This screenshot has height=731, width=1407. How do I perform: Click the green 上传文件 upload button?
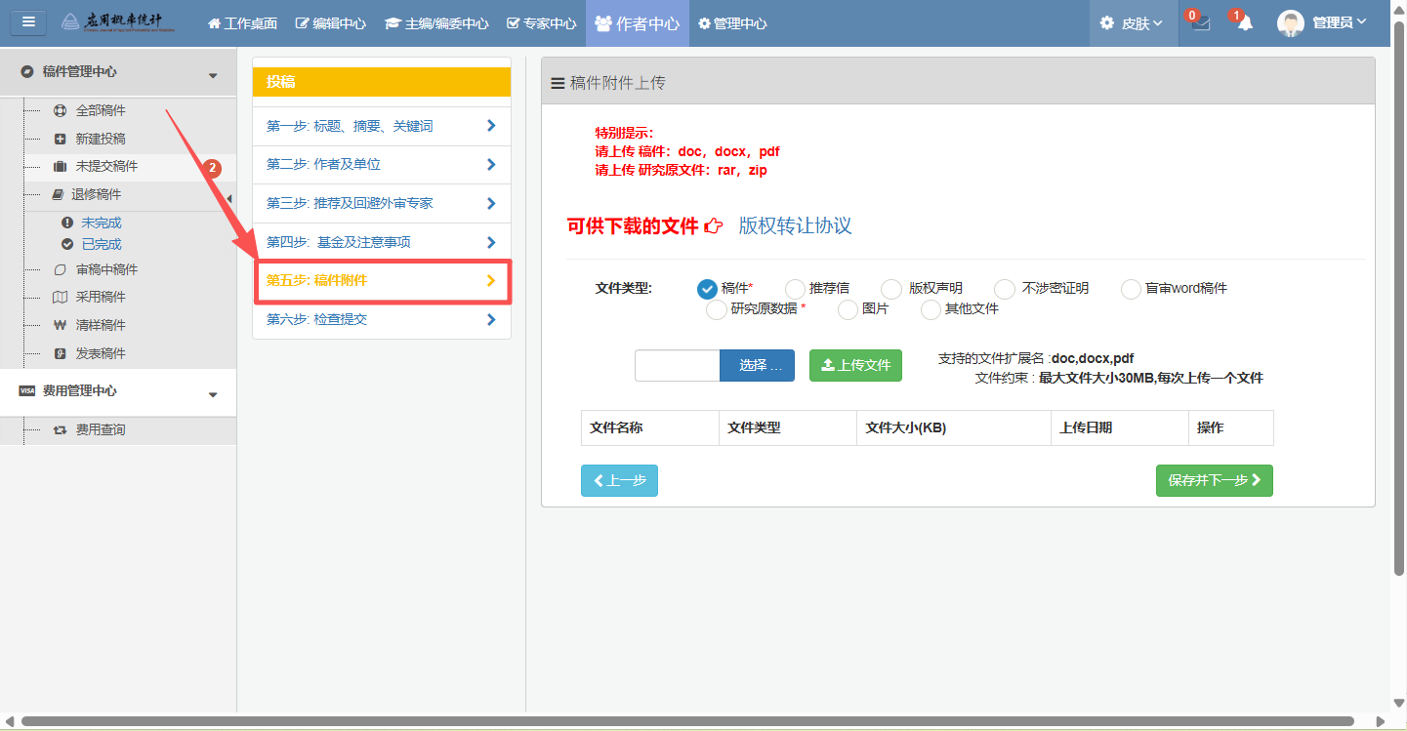click(x=855, y=365)
